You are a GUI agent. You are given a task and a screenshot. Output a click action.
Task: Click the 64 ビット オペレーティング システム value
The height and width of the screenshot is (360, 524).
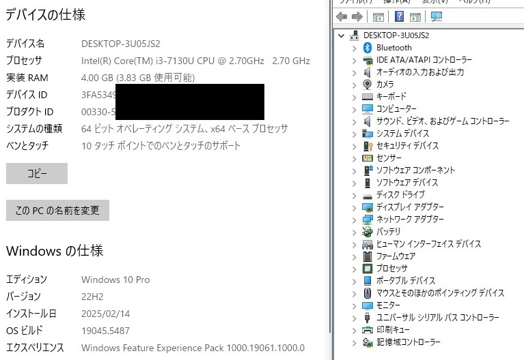point(184,128)
